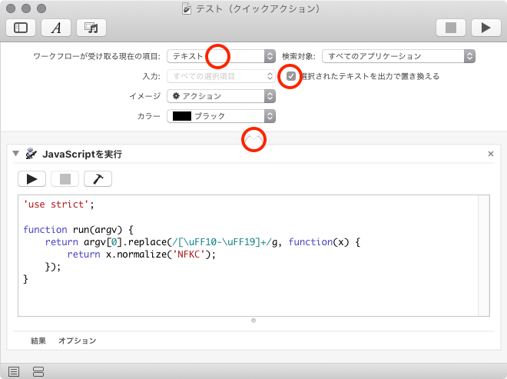
Task: Open the media browser toolbar button
Action: tap(91, 28)
